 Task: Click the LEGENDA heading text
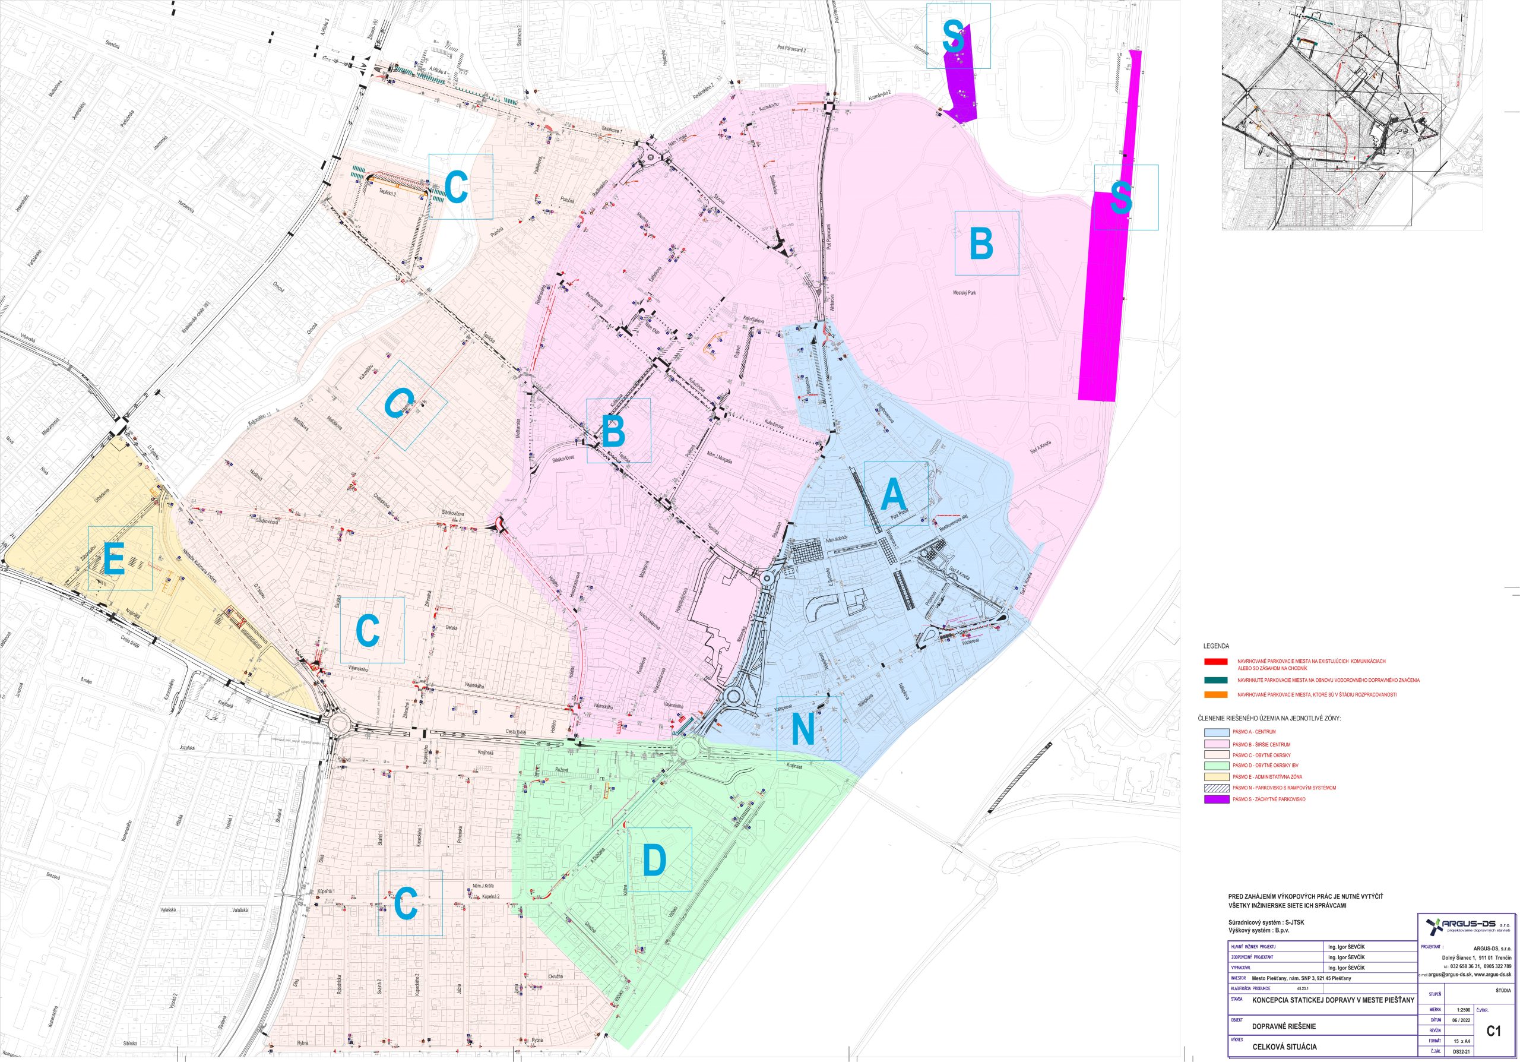tap(1216, 646)
